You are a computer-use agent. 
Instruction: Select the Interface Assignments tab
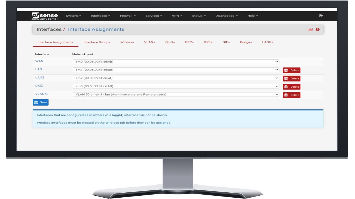55,42
